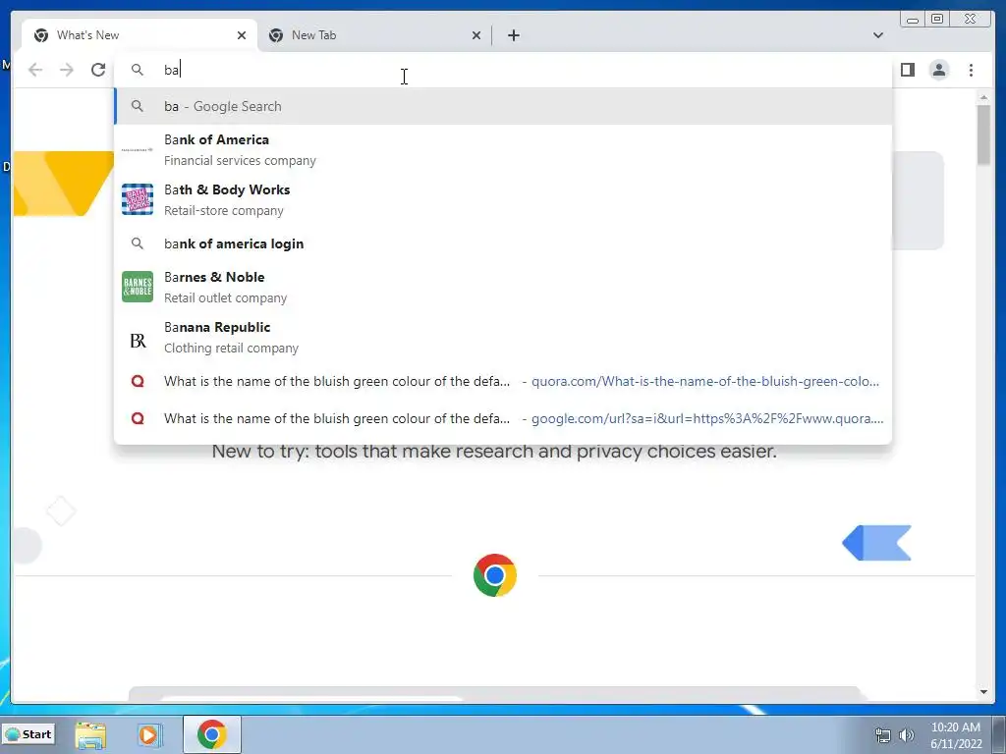Viewport: 1006px width, 754px height.
Task: Open the quora.com bluish green colour link
Action: click(503, 382)
